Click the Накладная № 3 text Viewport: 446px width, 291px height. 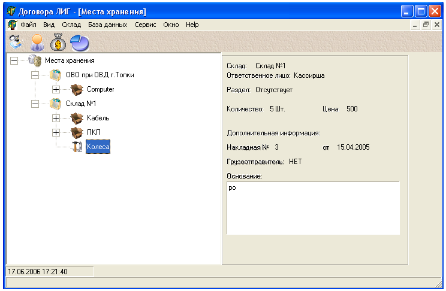pyautogui.click(x=252, y=147)
